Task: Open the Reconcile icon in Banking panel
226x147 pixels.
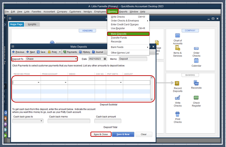Action: click(x=196, y=83)
